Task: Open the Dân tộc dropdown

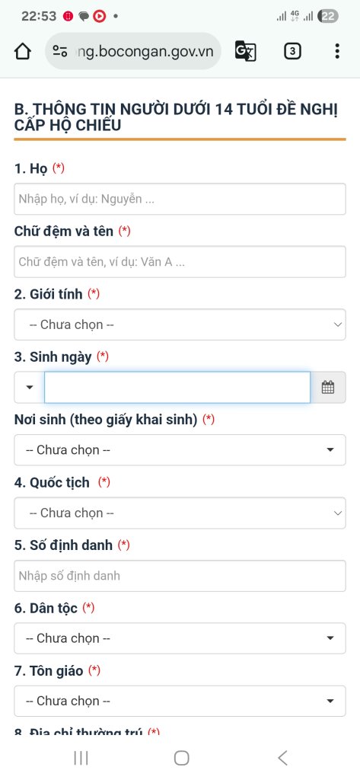Action: click(180, 638)
